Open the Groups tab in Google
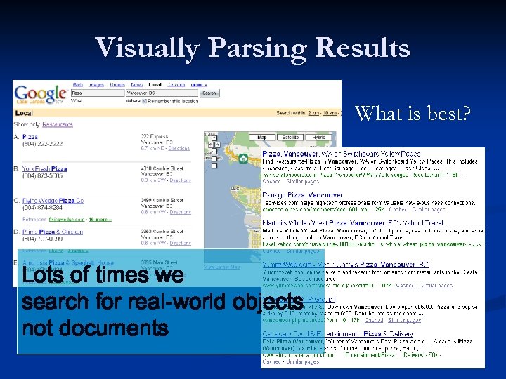 (117, 84)
